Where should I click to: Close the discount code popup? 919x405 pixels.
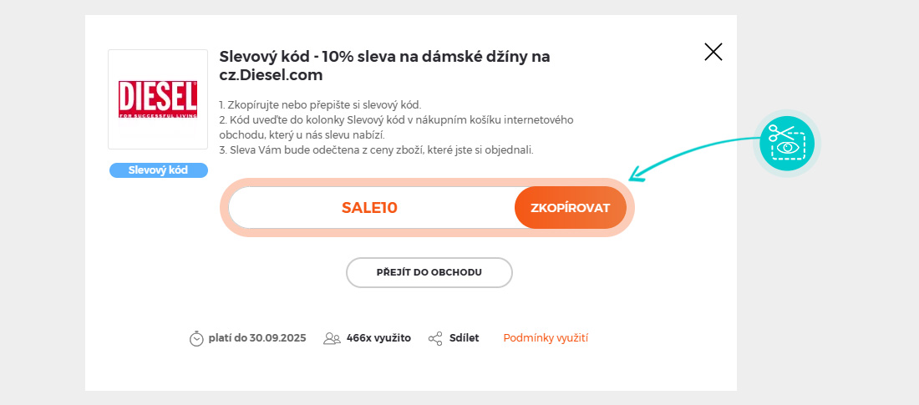click(713, 53)
